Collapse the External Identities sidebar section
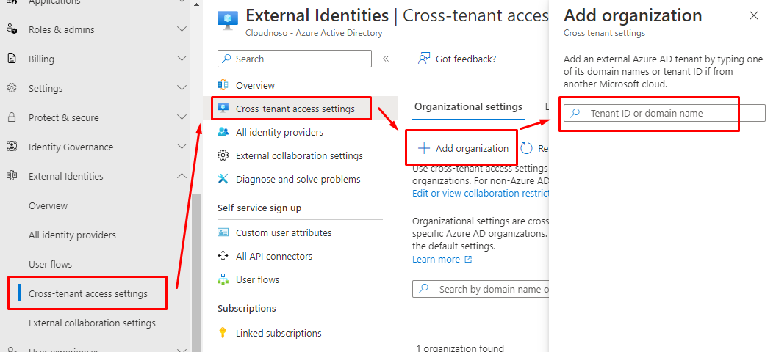The width and height of the screenshot is (776, 352). pyautogui.click(x=182, y=176)
